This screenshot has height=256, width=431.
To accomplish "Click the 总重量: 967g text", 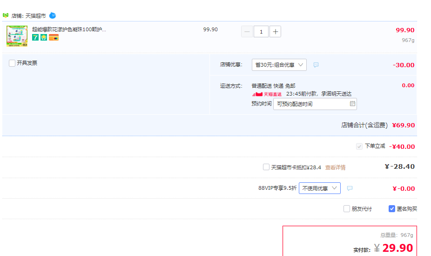I will point(397,235).
